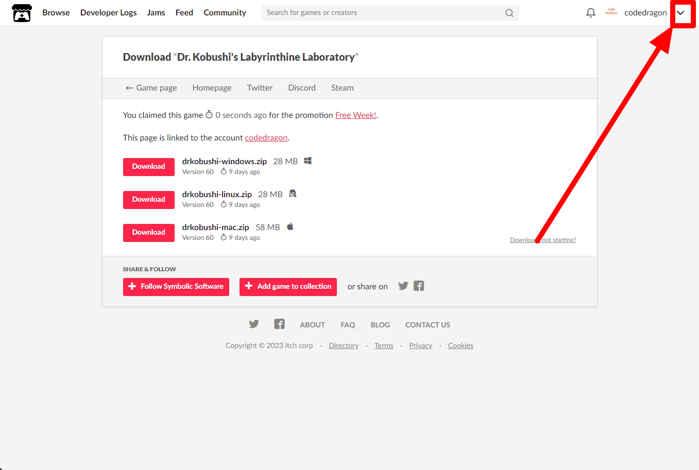Click the 58 MB size of mac zip
This screenshot has width=699, height=470.
tap(268, 227)
